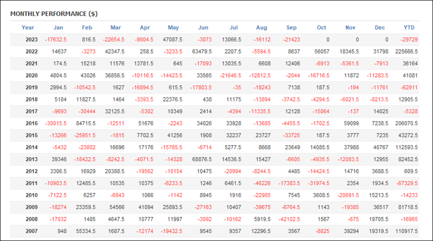The height and width of the screenshot is (241, 433).
Task: Click the Jul column header
Action: point(234,27)
